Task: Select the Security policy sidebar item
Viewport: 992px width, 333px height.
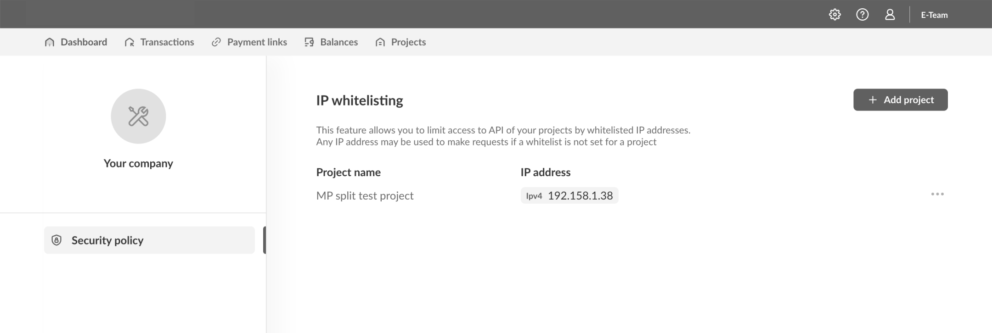Action: (x=149, y=240)
